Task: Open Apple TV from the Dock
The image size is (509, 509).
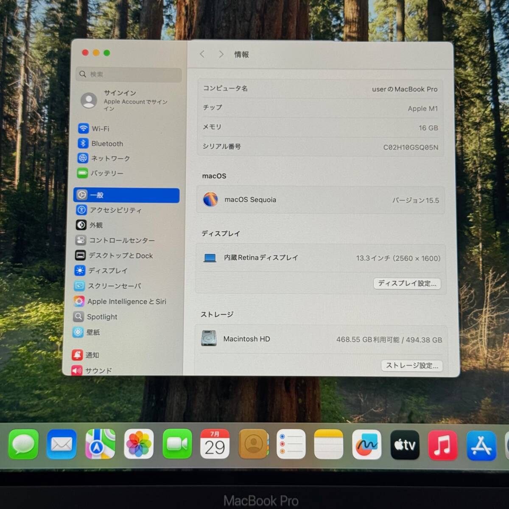Action: 405,445
